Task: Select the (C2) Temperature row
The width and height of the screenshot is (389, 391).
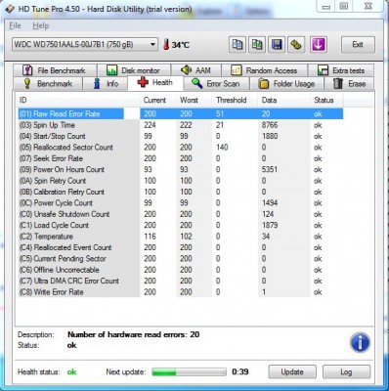Action: tap(181, 237)
